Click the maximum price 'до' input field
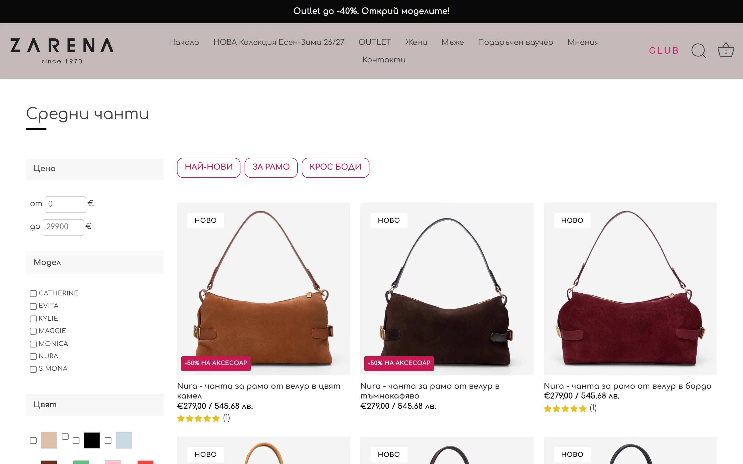This screenshot has width=743, height=464. 63,227
